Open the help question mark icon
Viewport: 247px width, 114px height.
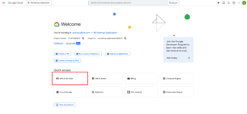tap(234, 3)
